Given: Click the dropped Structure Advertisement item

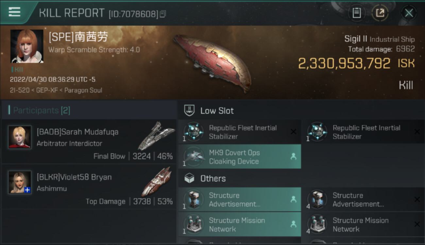Looking at the screenshot, I should click(239, 200).
